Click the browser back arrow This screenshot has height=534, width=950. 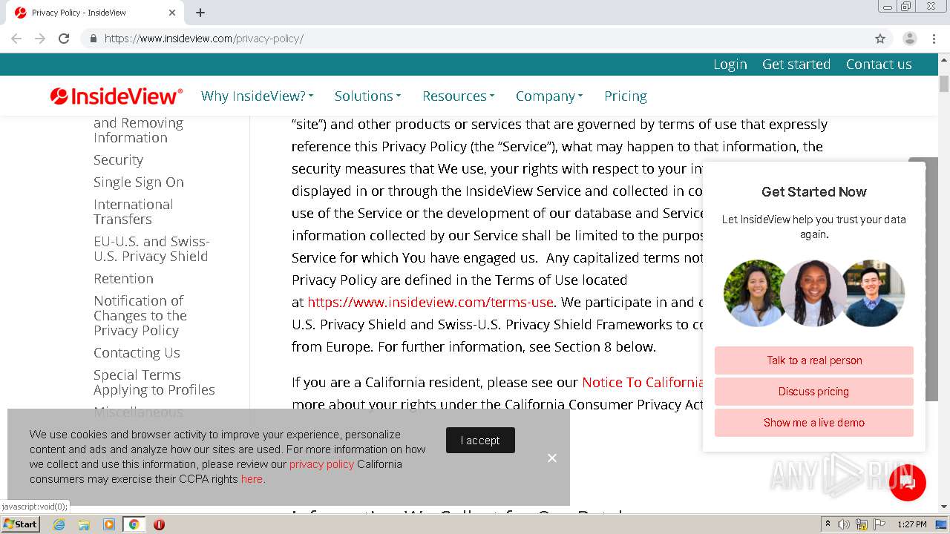[16, 39]
